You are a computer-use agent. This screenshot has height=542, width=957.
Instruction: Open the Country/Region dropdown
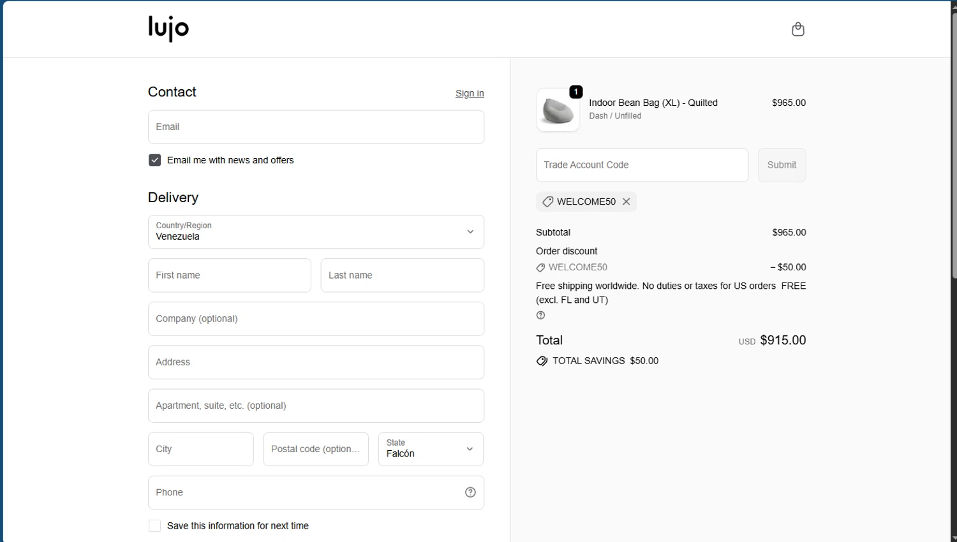[316, 232]
